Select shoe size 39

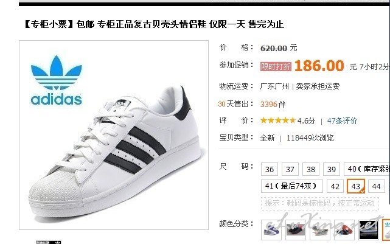[332, 169]
